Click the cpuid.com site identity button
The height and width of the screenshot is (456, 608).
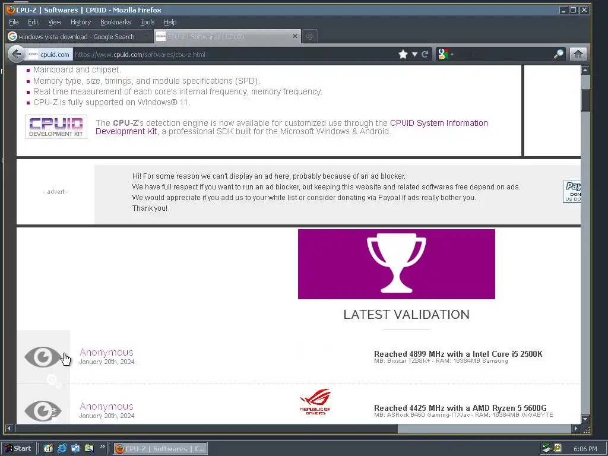49,54
